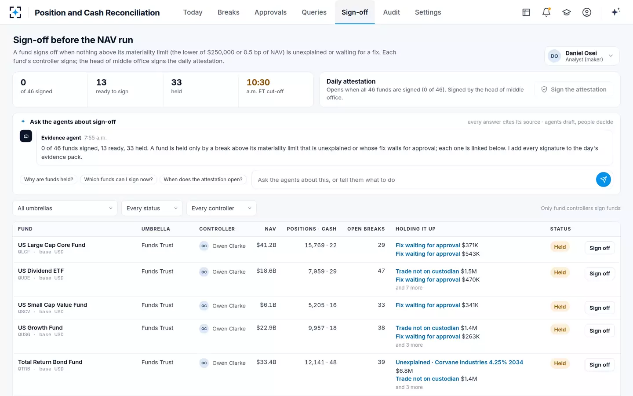
Task: Sign off Total Return Bond Fund
Action: coord(600,365)
